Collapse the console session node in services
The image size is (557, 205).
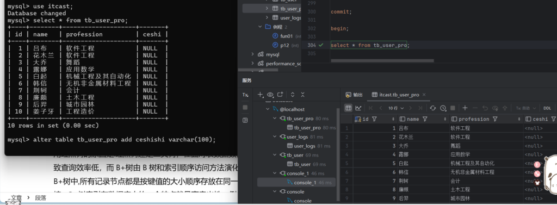(x=275, y=191)
